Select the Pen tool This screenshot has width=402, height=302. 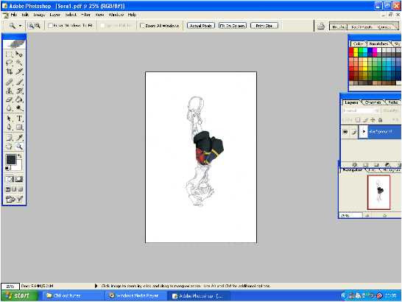tap(10, 127)
